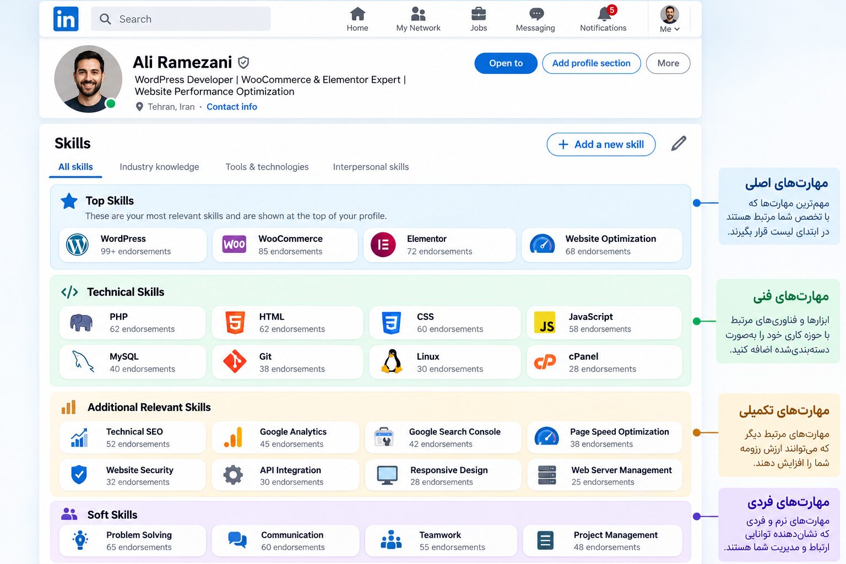Select the Tools & technologies tab
Viewport: 846px width, 564px height.
pos(267,167)
